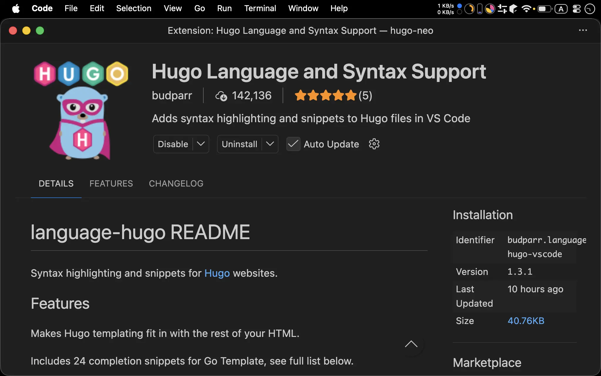Screen dimensions: 601x376
Task: Click the window title 'Extension: Hugo Language and Syntax Support'
Action: click(x=300, y=31)
